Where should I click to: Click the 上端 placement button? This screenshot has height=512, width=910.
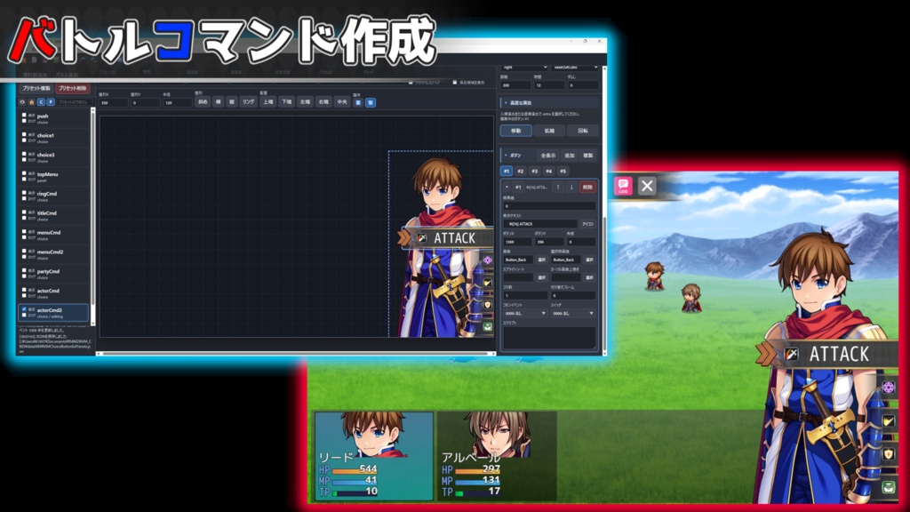tap(267, 102)
